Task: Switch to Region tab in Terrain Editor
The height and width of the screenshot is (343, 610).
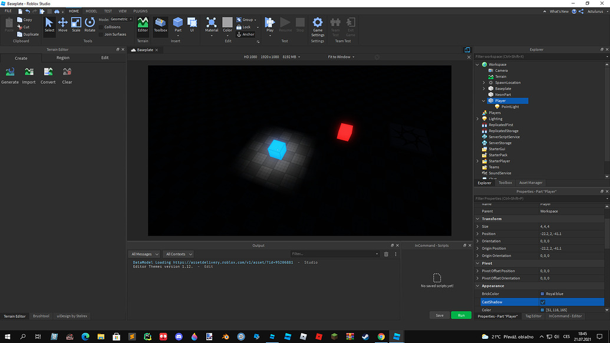Action: tap(62, 58)
